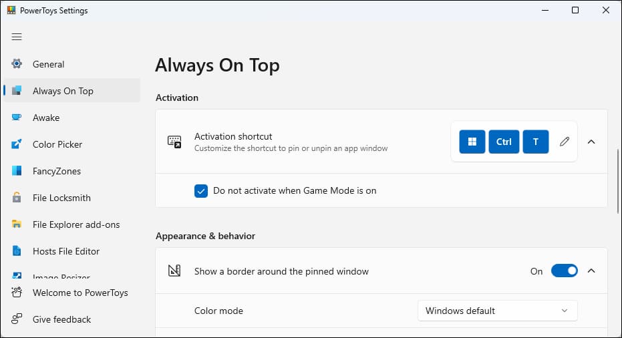This screenshot has height=338, width=622.
Task: Open the Color mode dropdown
Action: pyautogui.click(x=498, y=311)
